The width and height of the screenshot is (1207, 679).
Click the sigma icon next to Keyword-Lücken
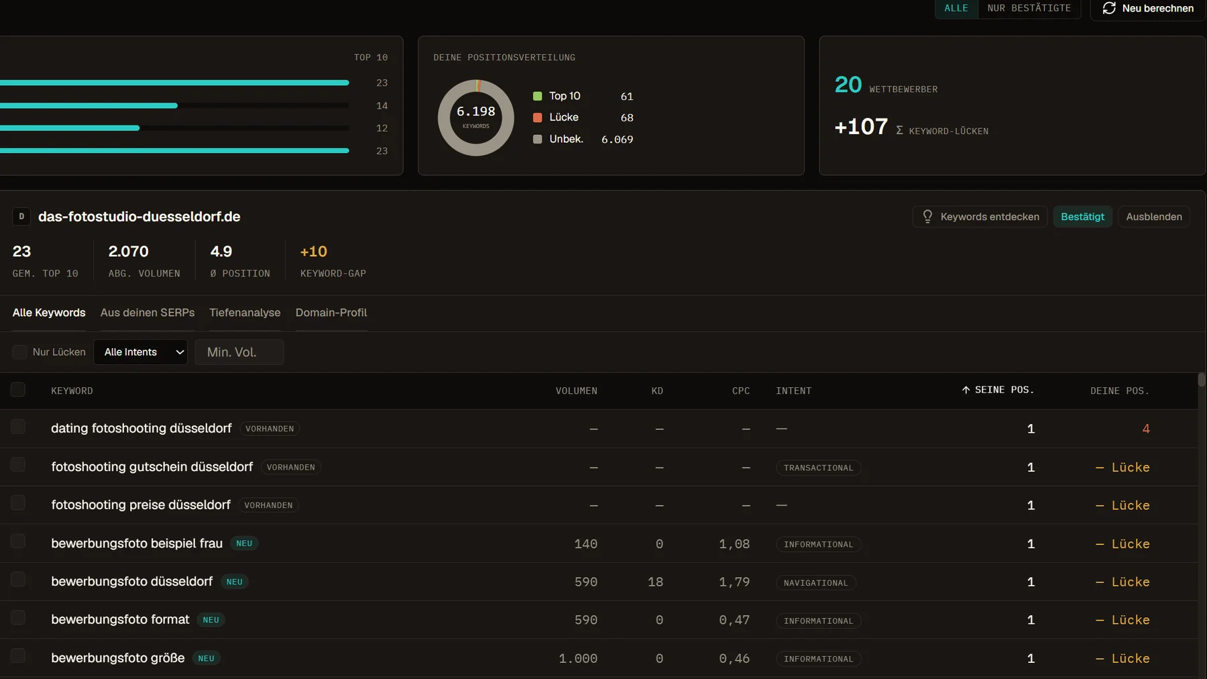click(x=899, y=130)
